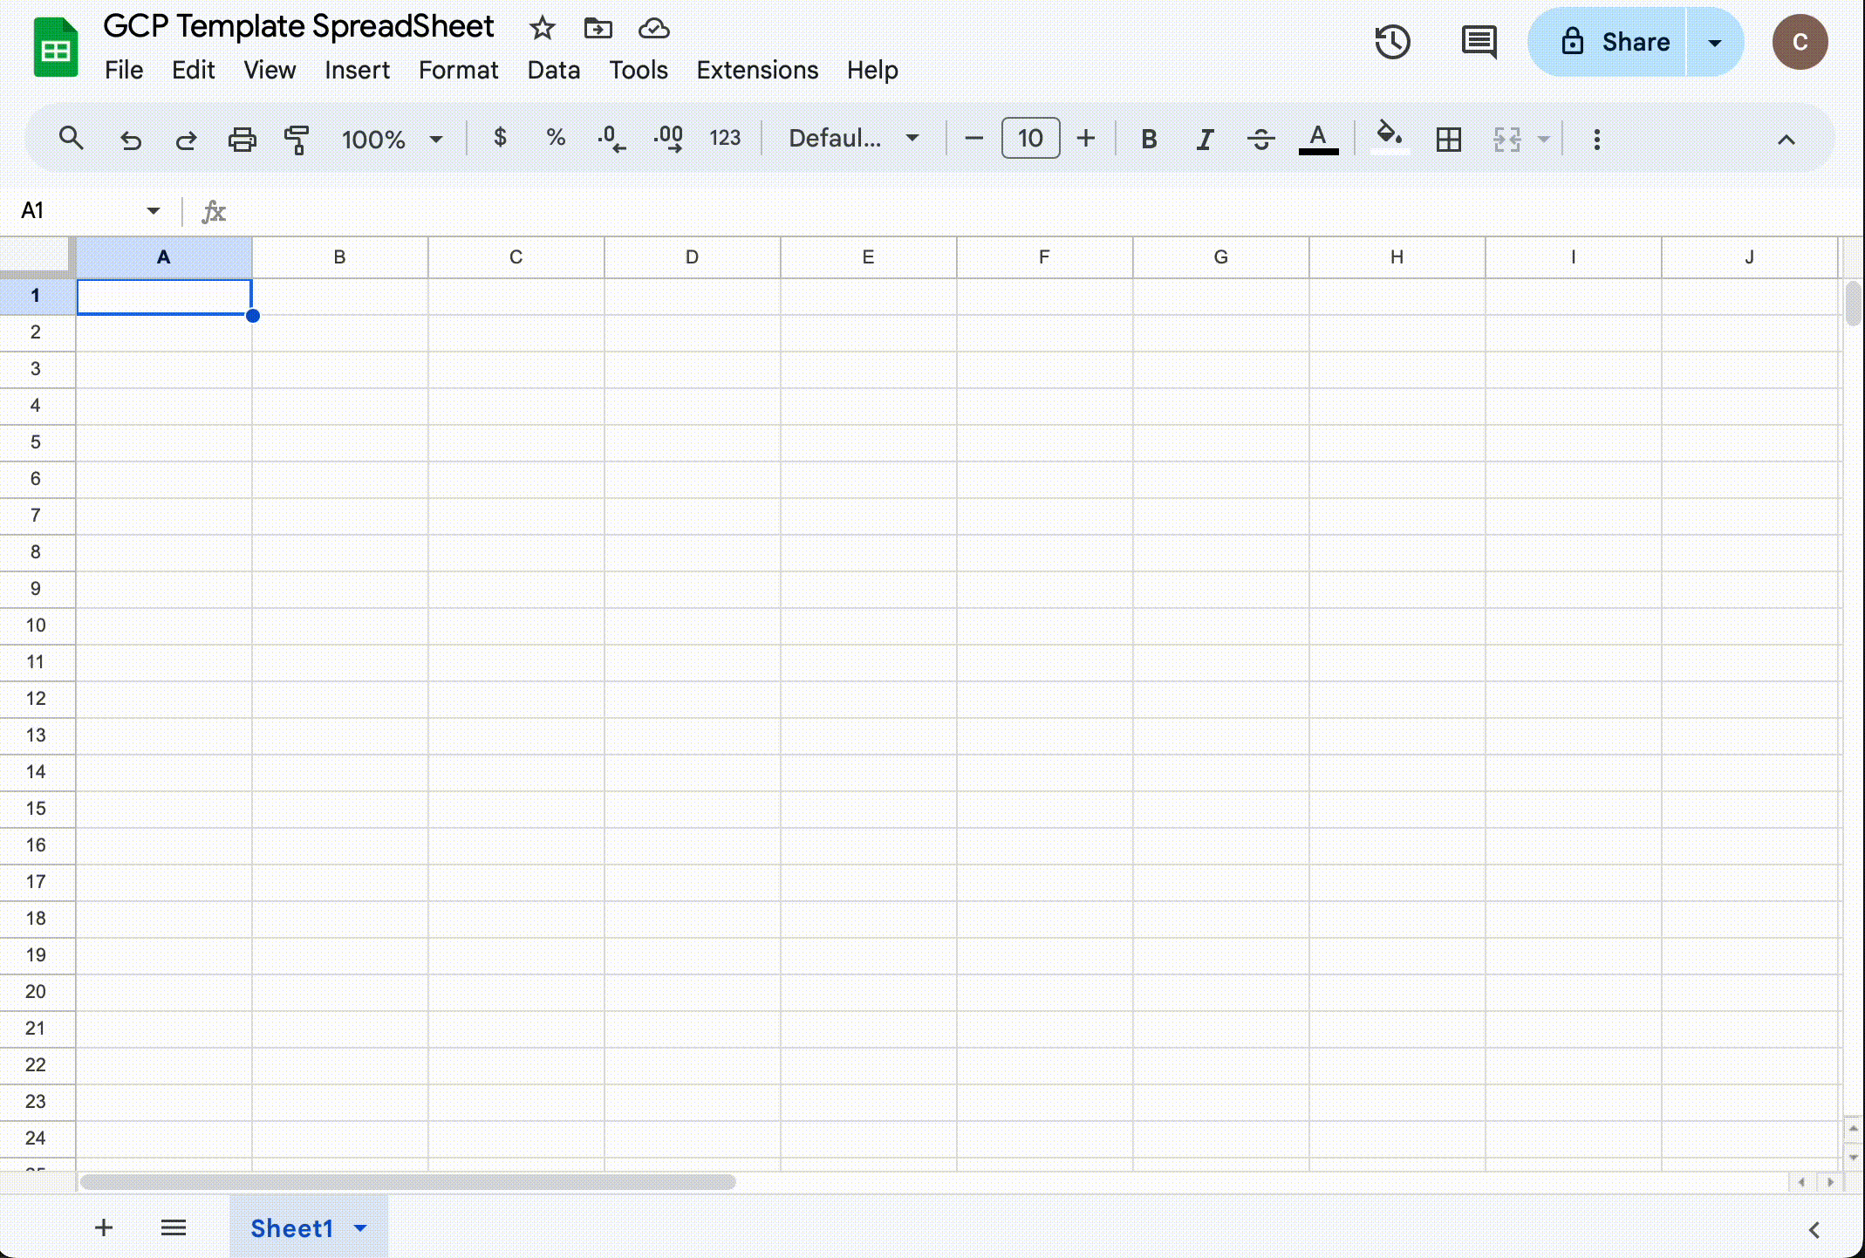The image size is (1865, 1258).
Task: Open the Sheet1 tab options arrow
Action: [x=360, y=1228]
